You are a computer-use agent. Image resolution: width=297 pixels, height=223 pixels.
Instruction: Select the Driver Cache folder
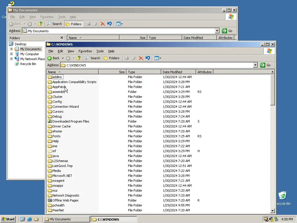click(59, 126)
